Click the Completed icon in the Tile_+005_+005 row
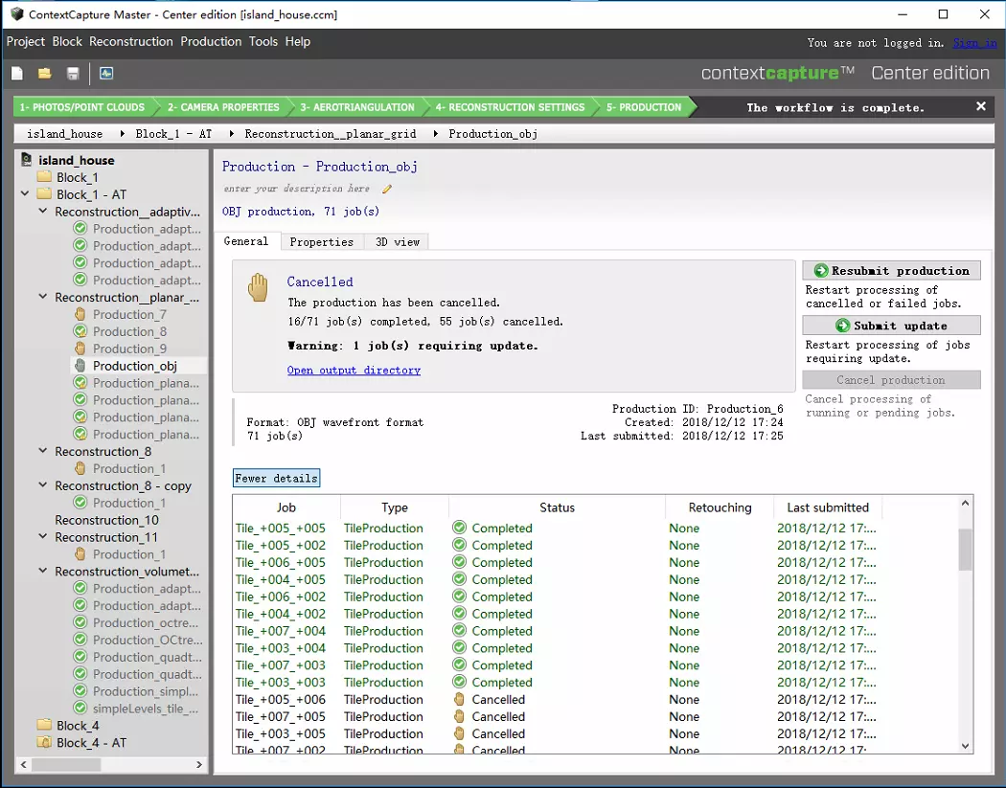This screenshot has width=1006, height=788. [459, 528]
